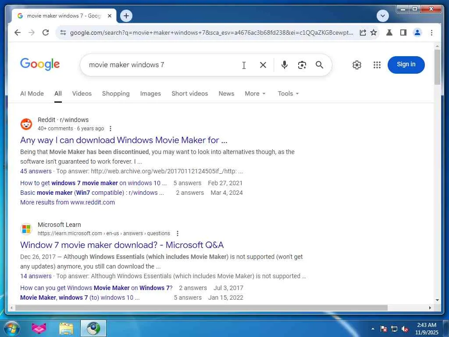Expand the Tools dropdown
Image resolution: width=449 pixels, height=337 pixels.
(288, 94)
